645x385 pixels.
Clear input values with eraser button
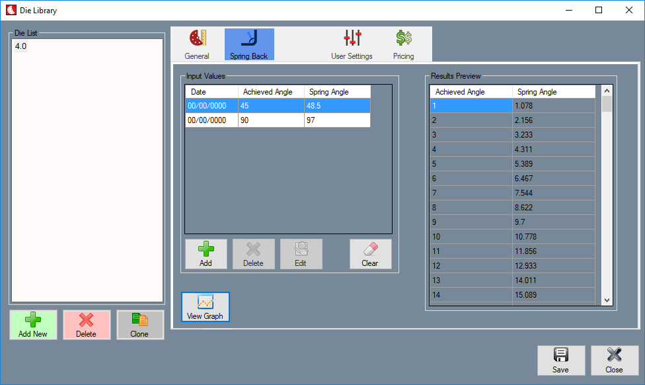pos(370,254)
